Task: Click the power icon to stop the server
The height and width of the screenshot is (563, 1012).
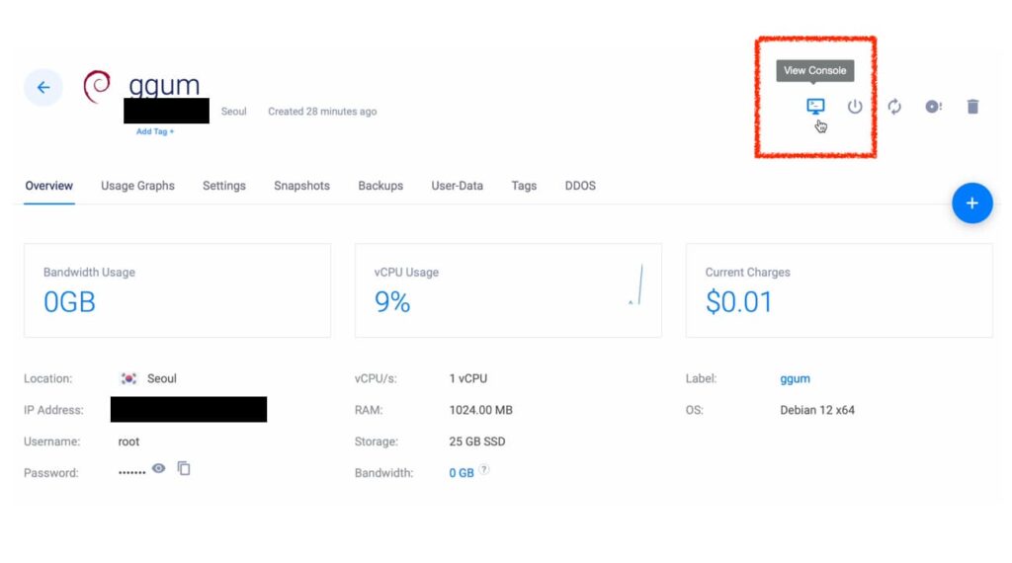Action: coord(855,107)
